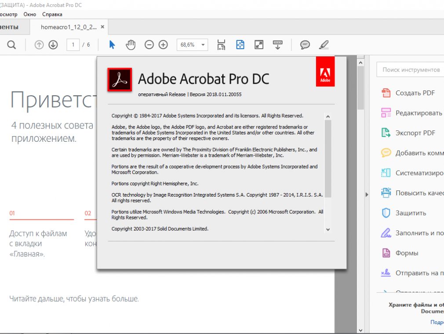The image size is (444, 334).
Task: Open the Создать PDF tool
Action: (415, 93)
